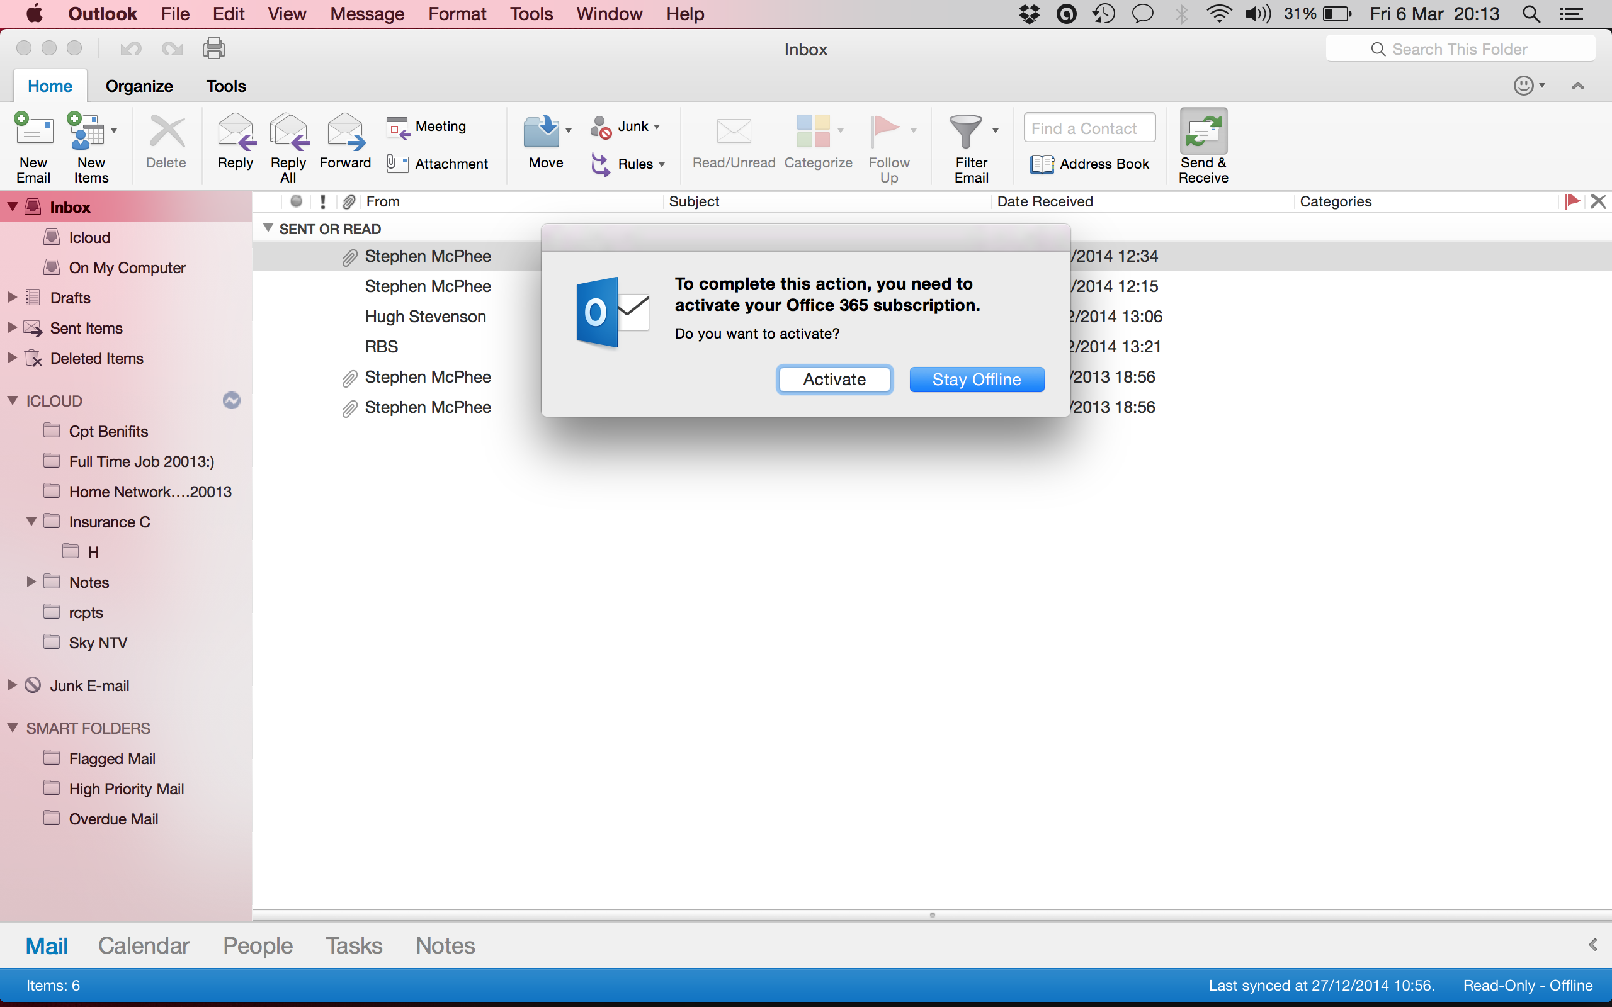The height and width of the screenshot is (1007, 1612).
Task: Click the Delete icon in ribbon
Action: [x=166, y=130]
